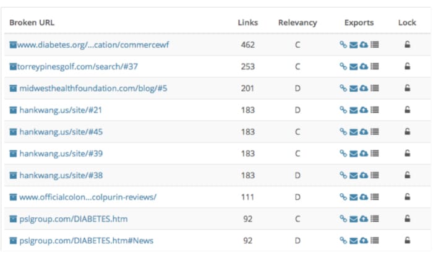This screenshot has width=433, height=260.
Task: Open hankwang.us/site/#39 link
Action: tap(61, 154)
